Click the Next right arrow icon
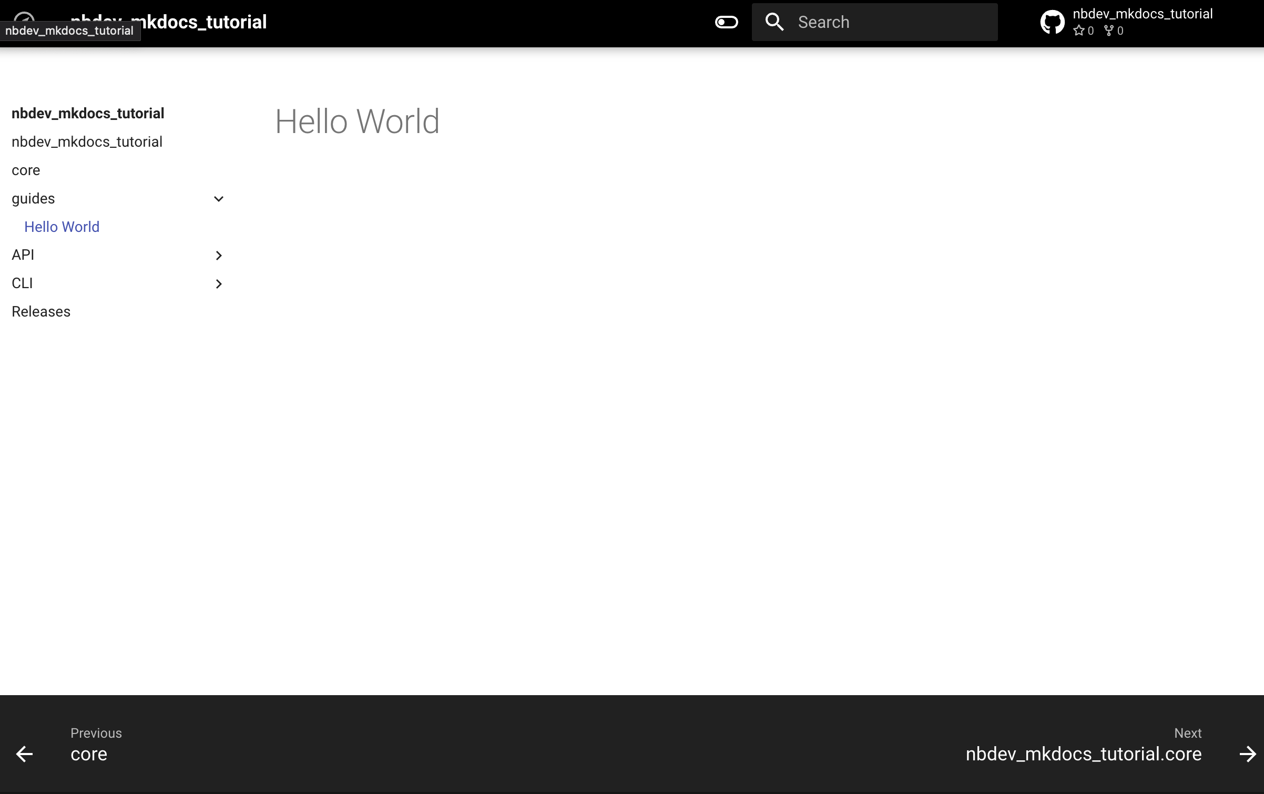This screenshot has width=1264, height=794. coord(1247,754)
